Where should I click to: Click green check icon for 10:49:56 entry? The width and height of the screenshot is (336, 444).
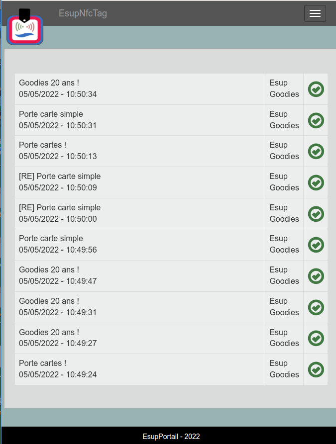tap(316, 245)
